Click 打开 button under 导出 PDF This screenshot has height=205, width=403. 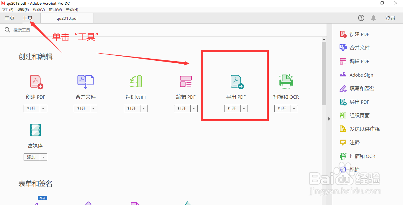click(x=232, y=108)
